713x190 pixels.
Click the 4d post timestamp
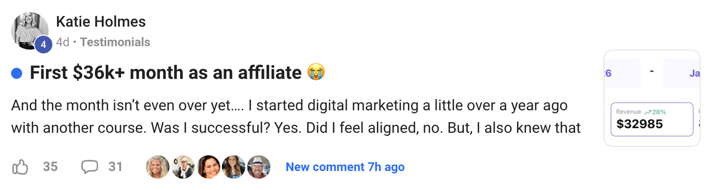[62, 42]
